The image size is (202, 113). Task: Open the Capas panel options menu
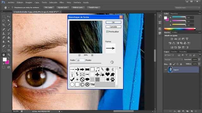click(x=199, y=51)
